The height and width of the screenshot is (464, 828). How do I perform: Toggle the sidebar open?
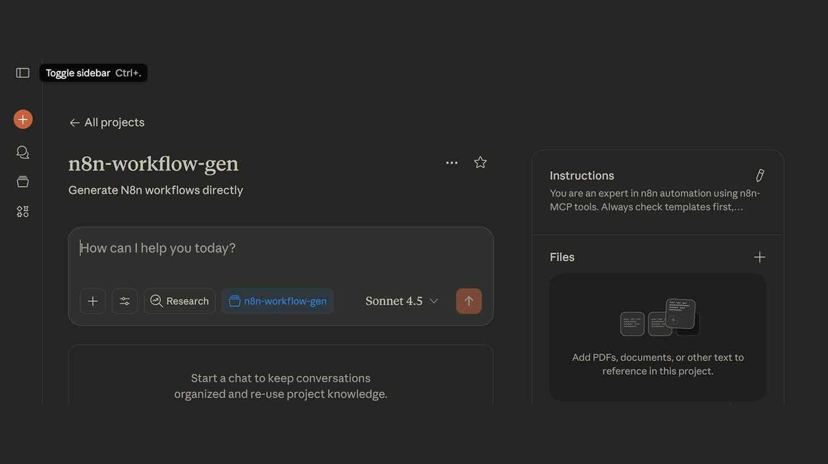click(22, 72)
